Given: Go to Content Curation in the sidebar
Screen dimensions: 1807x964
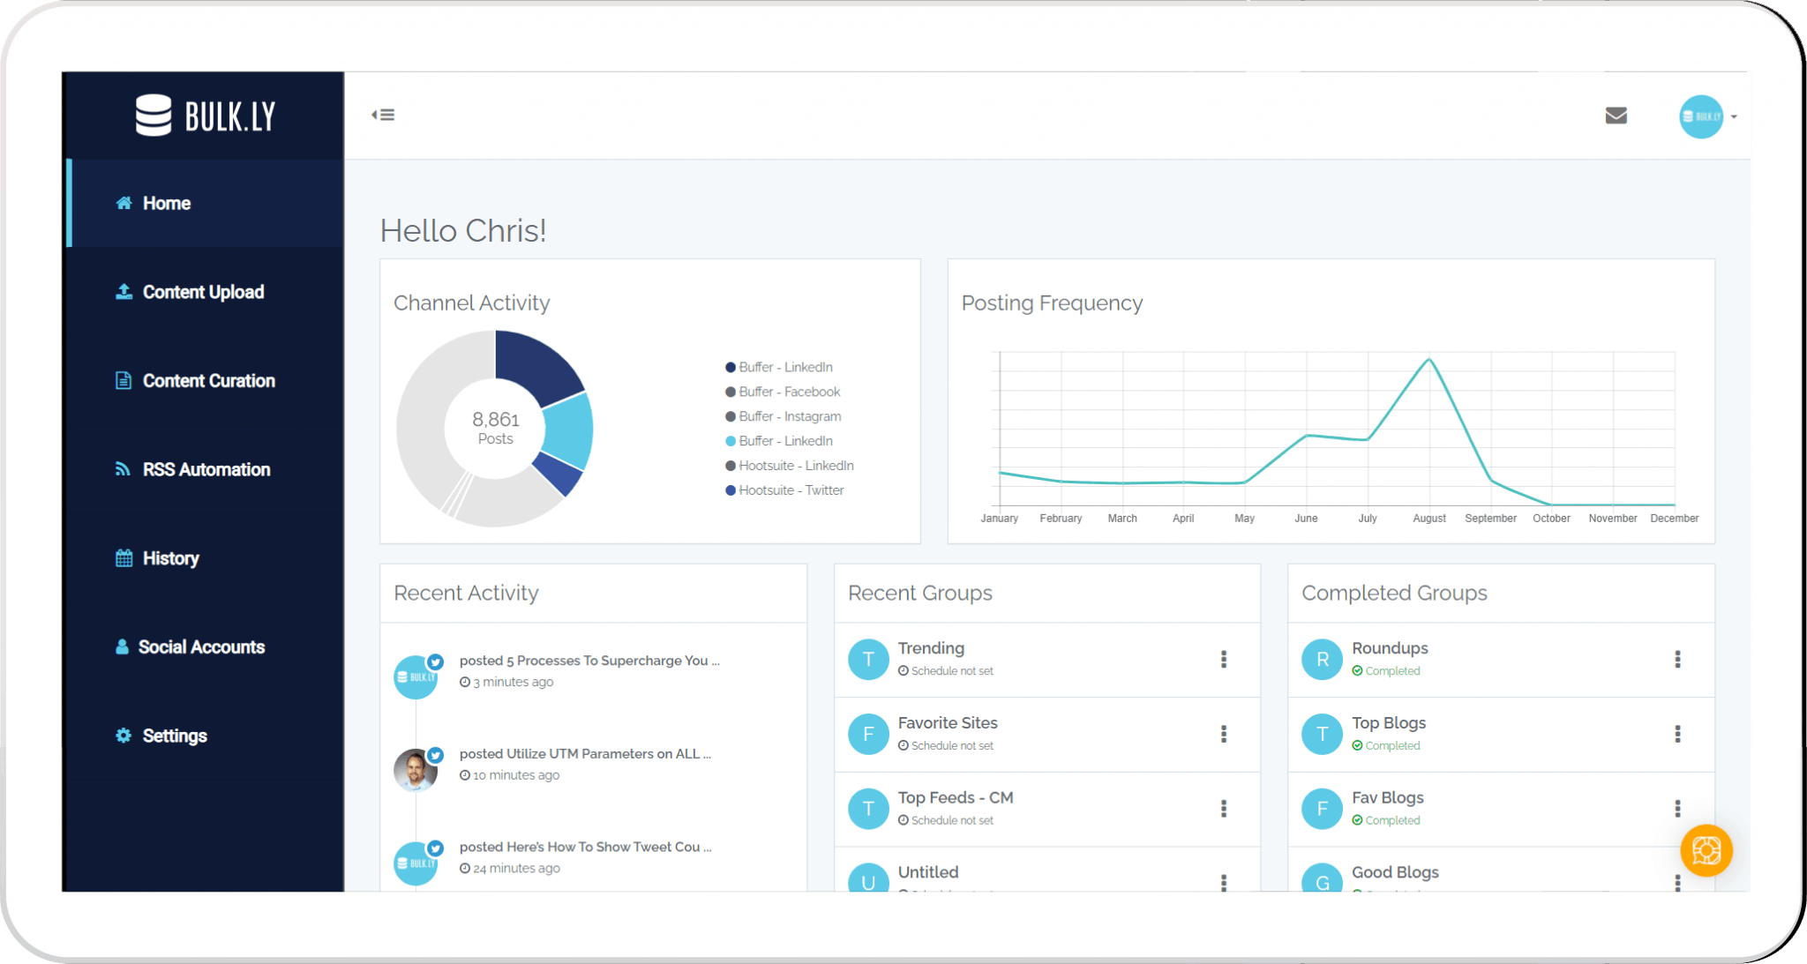Looking at the screenshot, I should (x=208, y=381).
